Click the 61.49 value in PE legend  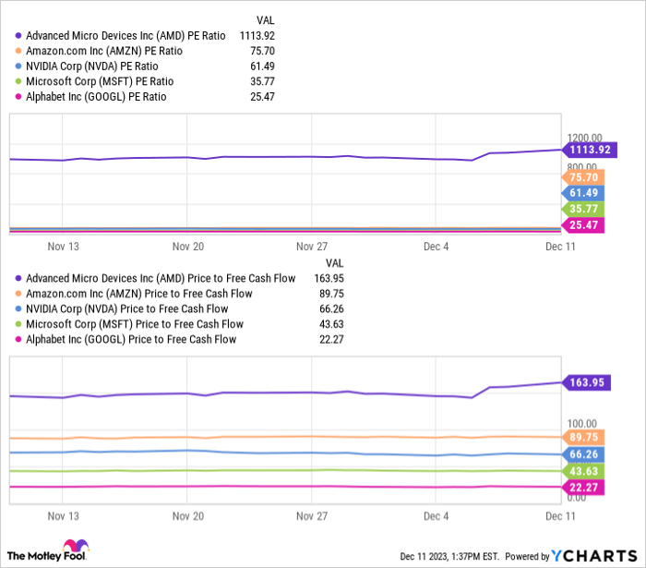(262, 66)
